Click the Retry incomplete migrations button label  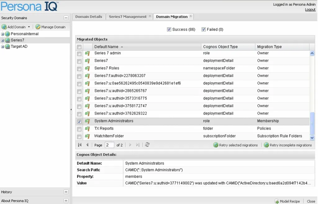click(291, 145)
